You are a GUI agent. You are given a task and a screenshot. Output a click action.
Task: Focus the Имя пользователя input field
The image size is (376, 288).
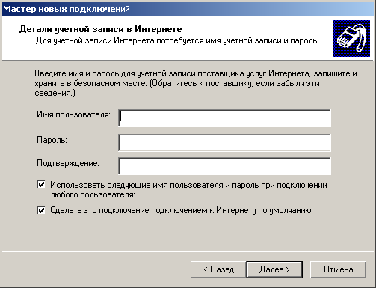(224, 118)
